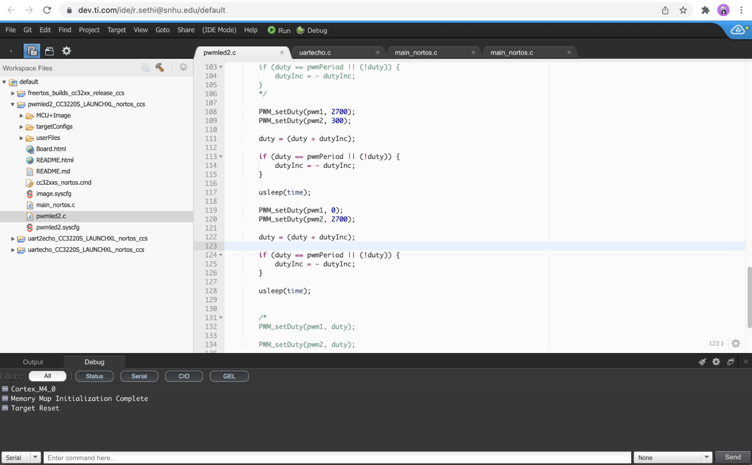Open the settings gear in the left toolbar
The width and height of the screenshot is (752, 465).
click(67, 51)
